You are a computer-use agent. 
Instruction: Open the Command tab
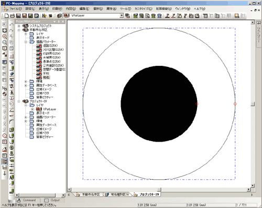coord(27,200)
